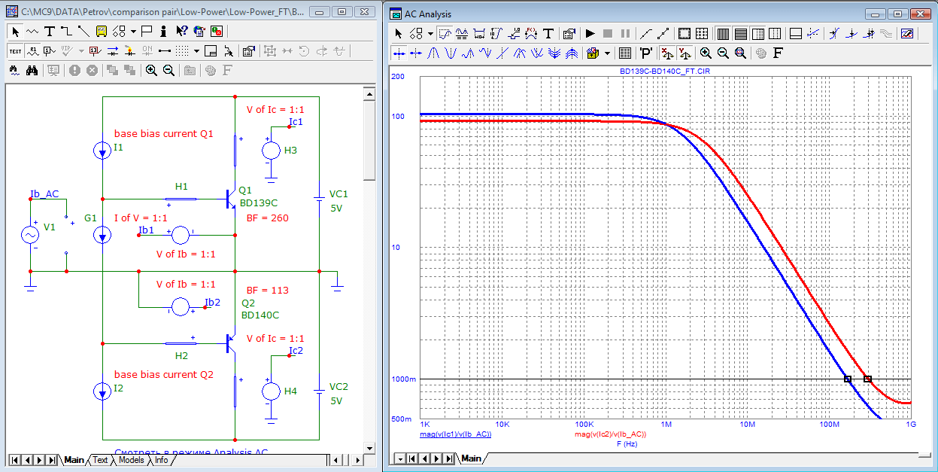
Task: Select the Main tab in schematic window
Action: pyautogui.click(x=74, y=460)
